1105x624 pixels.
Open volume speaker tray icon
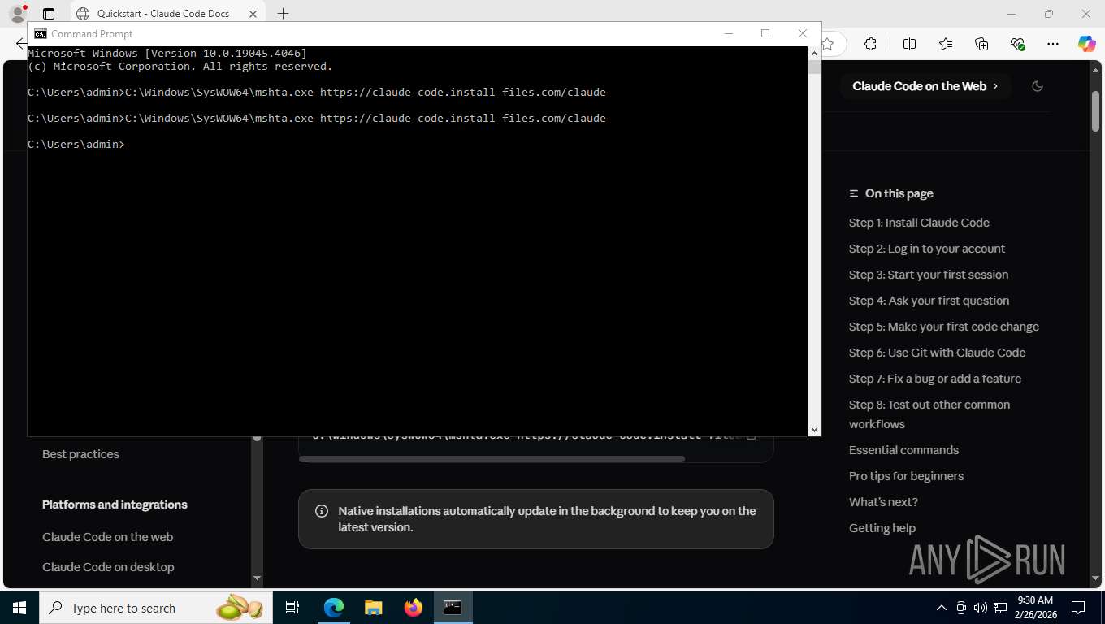tap(980, 608)
